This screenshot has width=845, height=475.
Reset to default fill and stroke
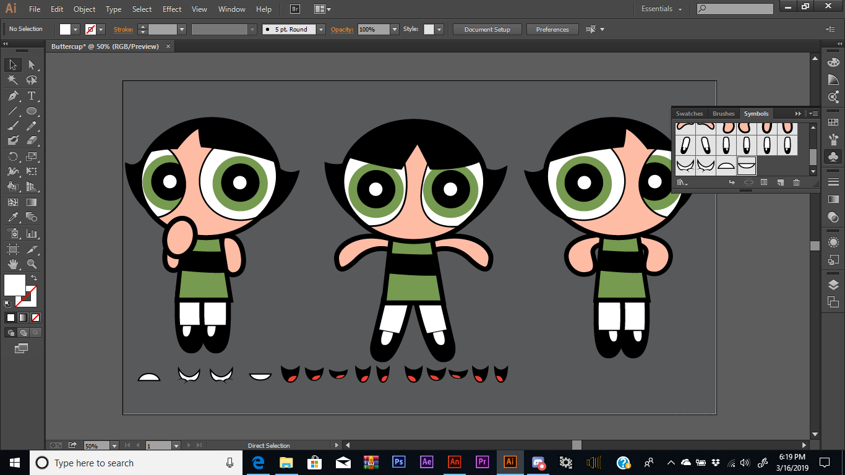(x=7, y=304)
